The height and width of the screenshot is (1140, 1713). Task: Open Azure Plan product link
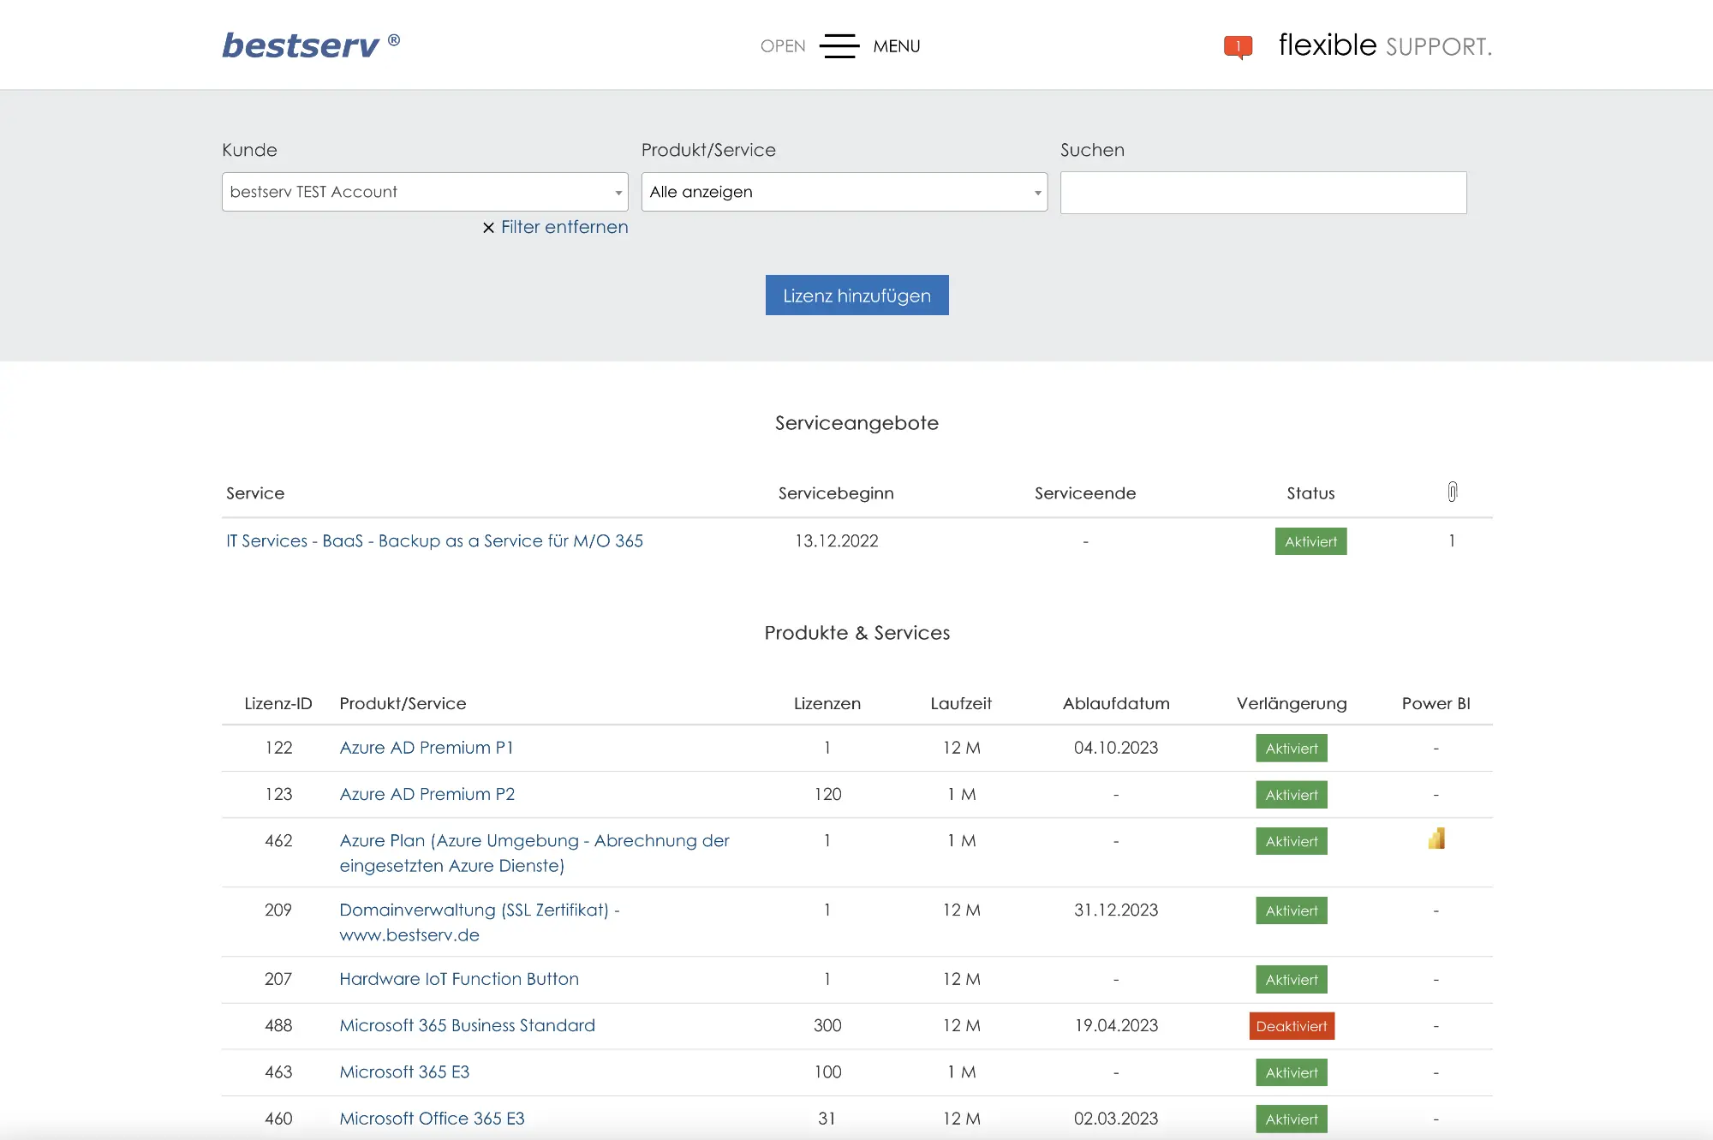click(x=534, y=853)
